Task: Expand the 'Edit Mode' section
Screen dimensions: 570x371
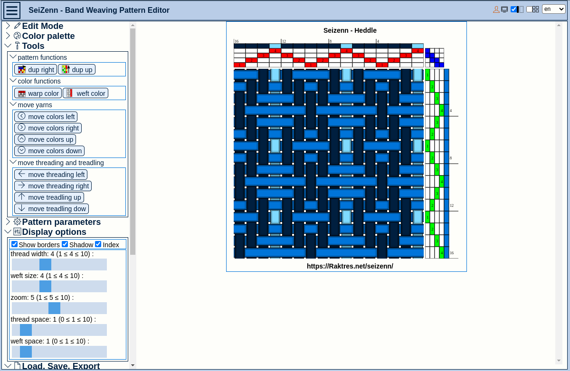Action: pos(8,26)
